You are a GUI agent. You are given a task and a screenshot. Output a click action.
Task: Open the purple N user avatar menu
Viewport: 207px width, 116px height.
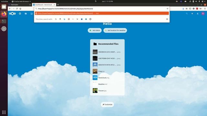(x=203, y=14)
